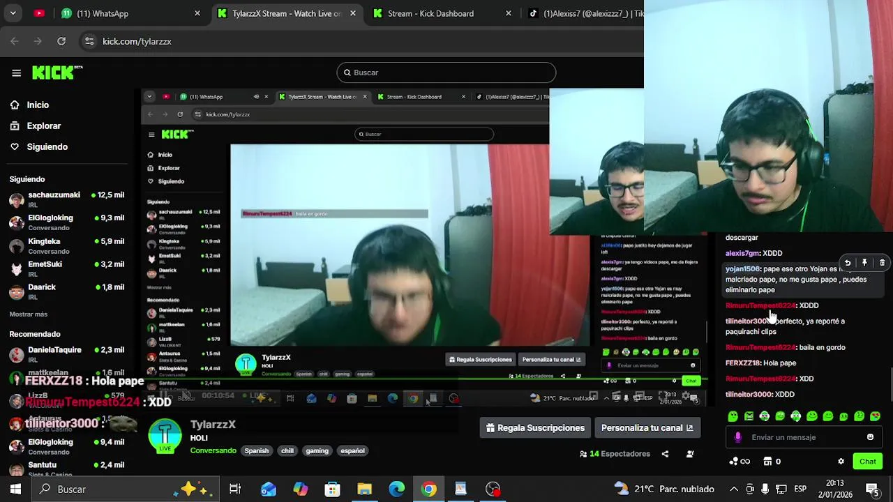The height and width of the screenshot is (502, 893).
Task: Open the channel points infinity icon
Action: 740,462
